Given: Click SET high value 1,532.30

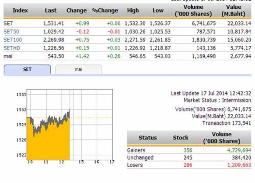Looking at the screenshot, I should (135, 24).
